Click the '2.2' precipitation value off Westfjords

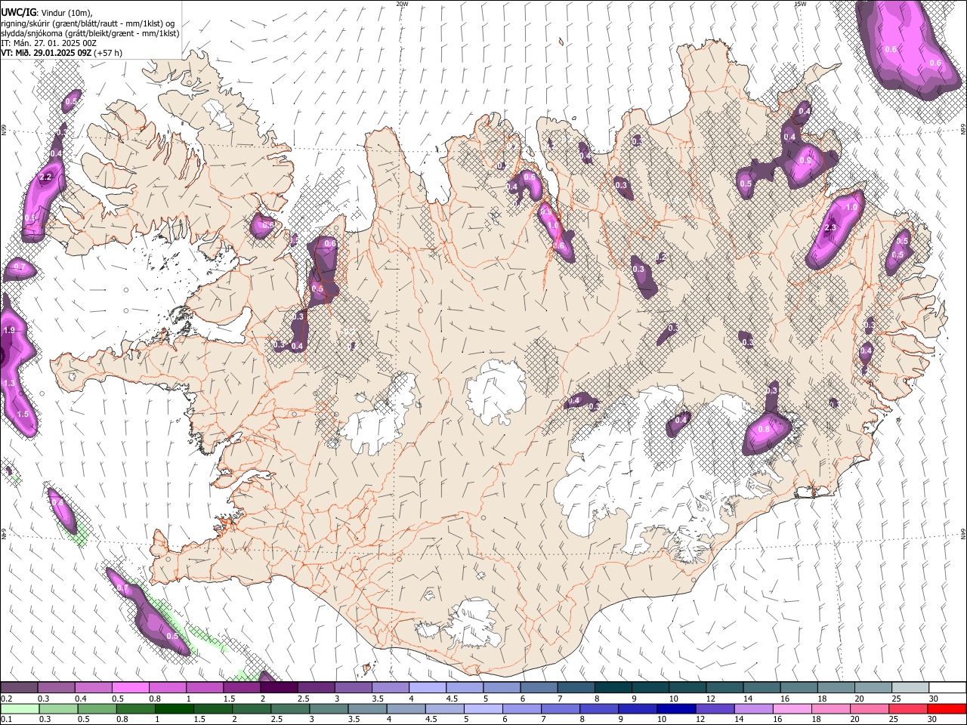click(x=45, y=177)
